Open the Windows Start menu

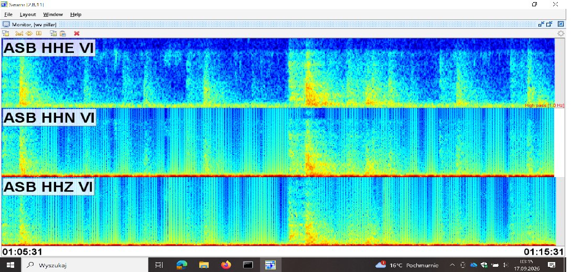click(10, 265)
